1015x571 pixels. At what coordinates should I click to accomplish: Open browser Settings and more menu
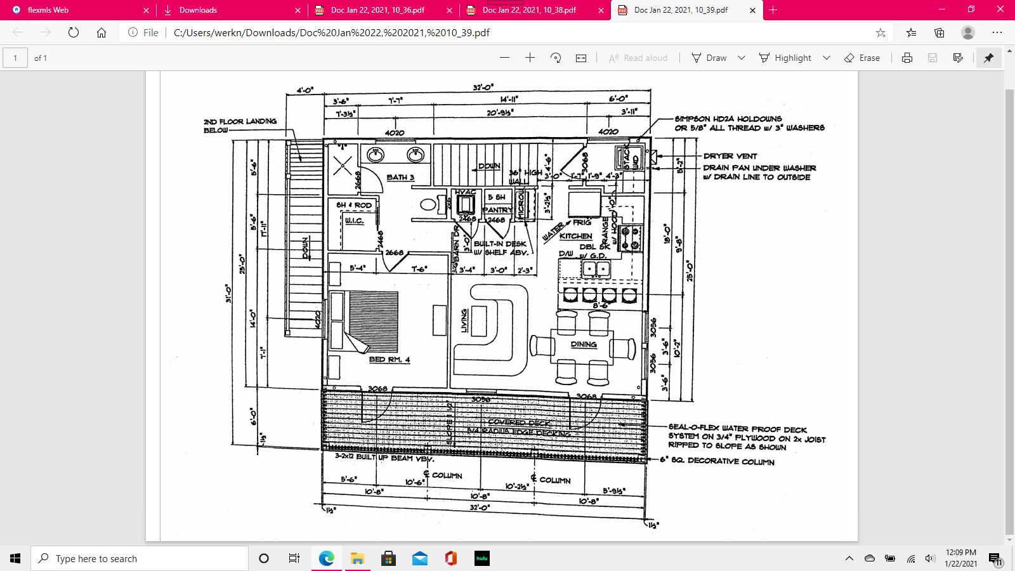coord(997,32)
